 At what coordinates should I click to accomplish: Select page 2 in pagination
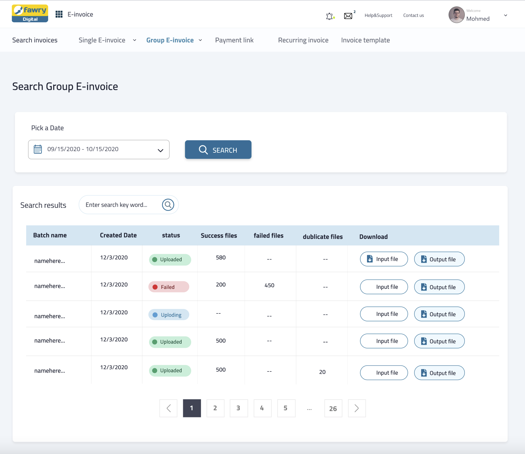[x=215, y=408]
